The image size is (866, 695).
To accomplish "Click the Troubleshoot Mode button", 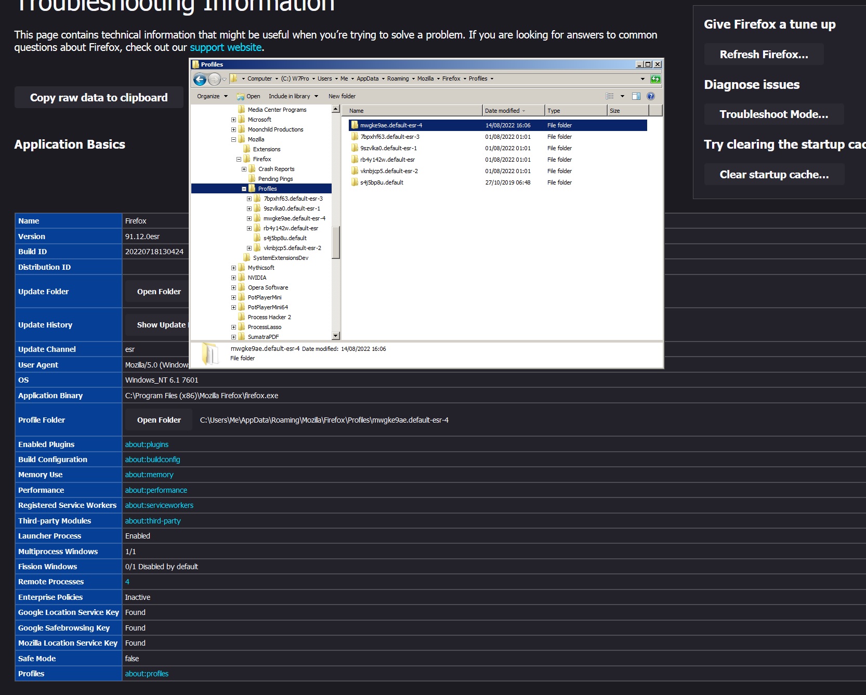I will tap(773, 114).
